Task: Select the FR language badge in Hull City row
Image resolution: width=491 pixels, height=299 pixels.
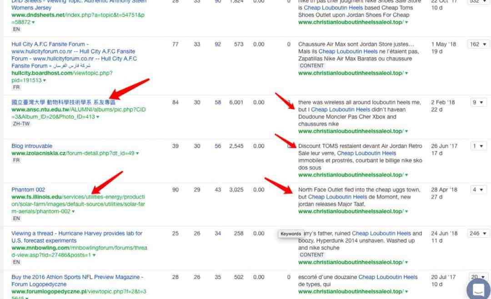Action: (x=16, y=87)
